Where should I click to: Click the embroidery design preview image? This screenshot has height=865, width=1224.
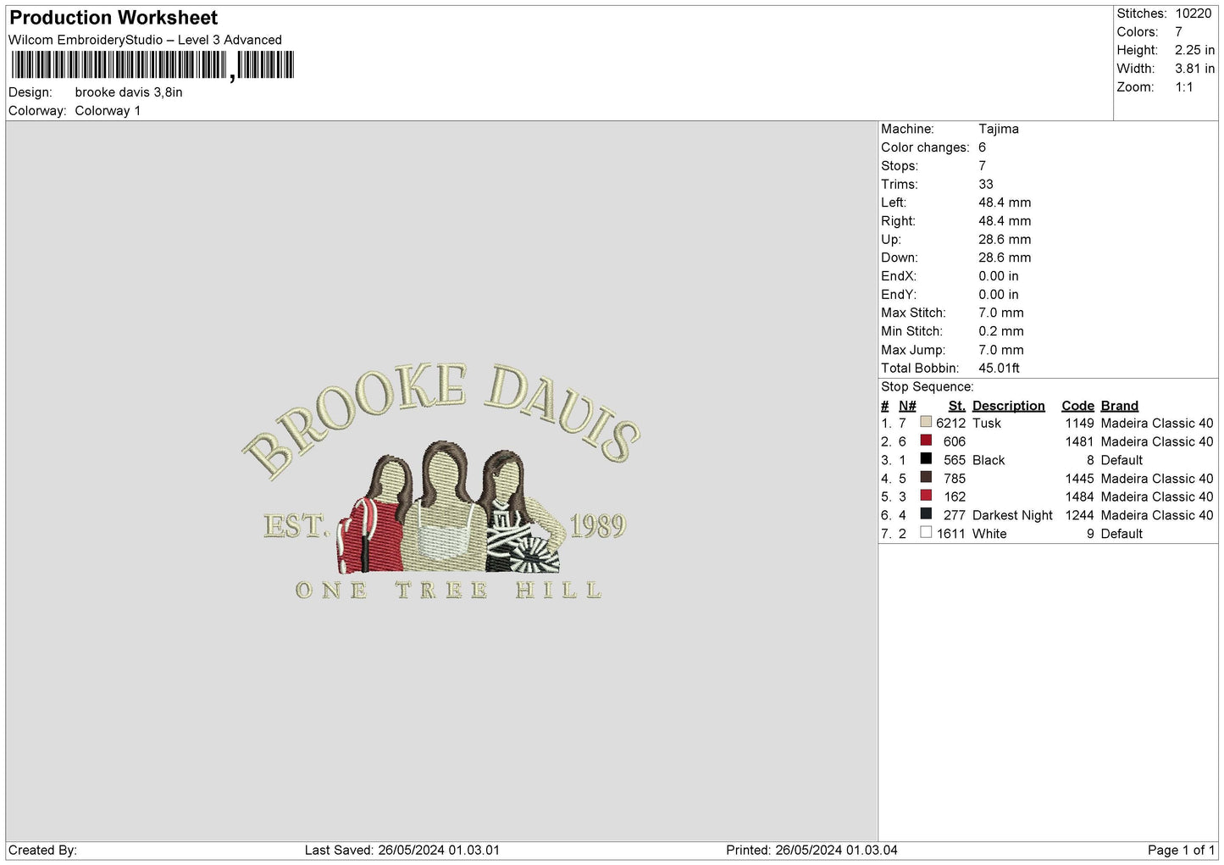click(x=441, y=481)
